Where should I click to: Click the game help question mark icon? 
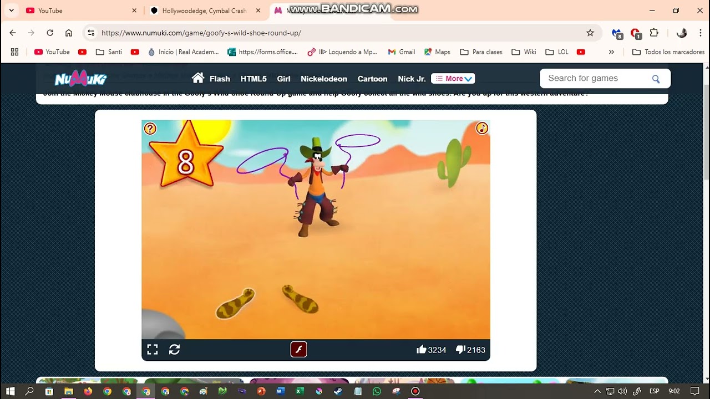[150, 129]
